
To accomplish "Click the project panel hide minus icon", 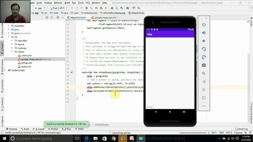I will pos(62,17).
